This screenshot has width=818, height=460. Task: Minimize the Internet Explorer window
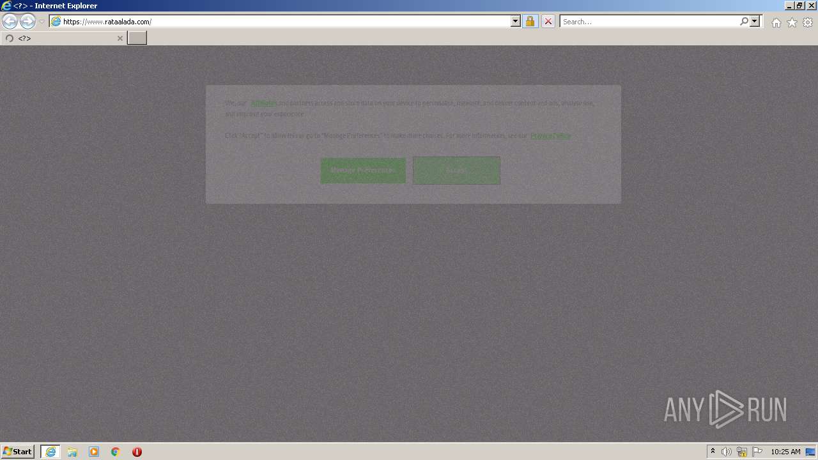coord(788,6)
